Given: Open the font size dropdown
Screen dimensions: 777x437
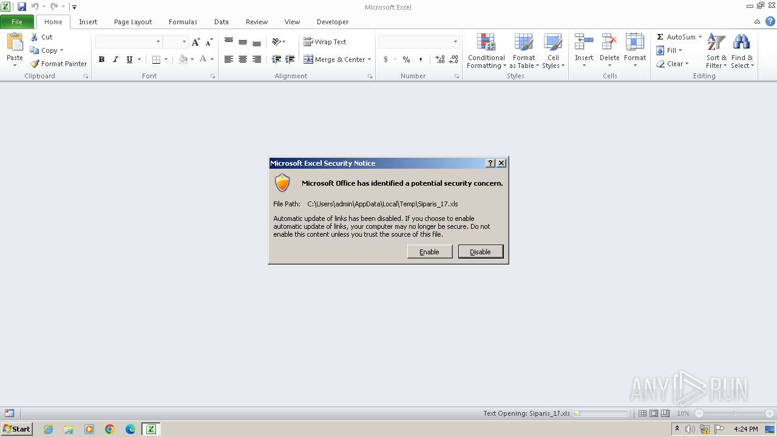Looking at the screenshot, I should [184, 42].
